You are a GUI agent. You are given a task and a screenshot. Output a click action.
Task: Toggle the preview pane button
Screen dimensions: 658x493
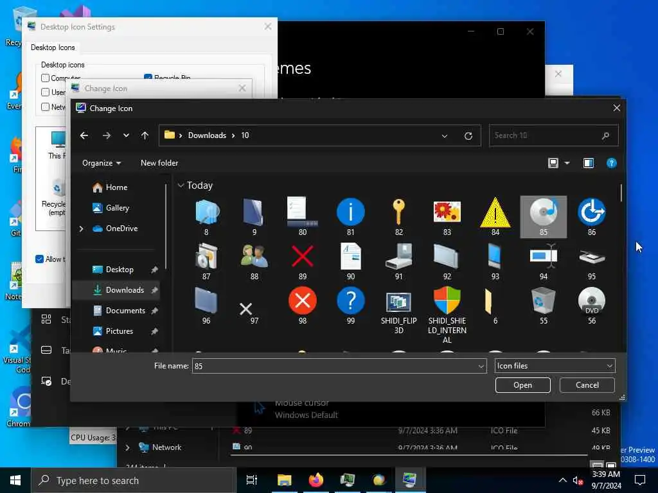tap(589, 163)
